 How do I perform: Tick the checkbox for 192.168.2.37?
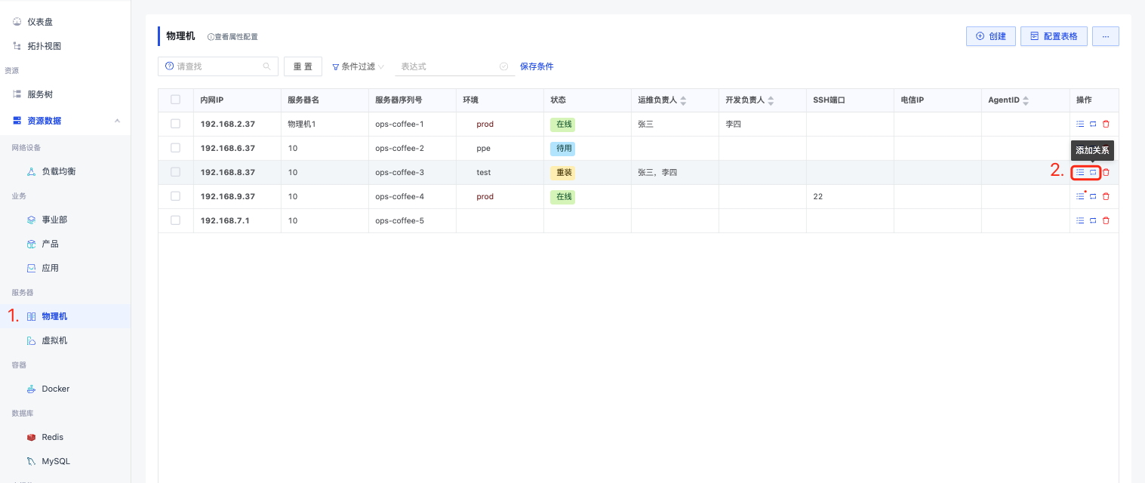pos(175,124)
